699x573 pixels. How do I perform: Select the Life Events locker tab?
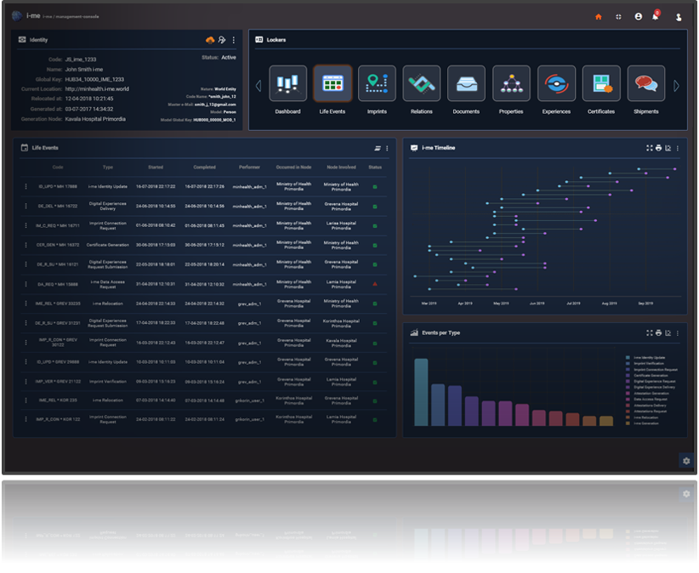(x=332, y=84)
